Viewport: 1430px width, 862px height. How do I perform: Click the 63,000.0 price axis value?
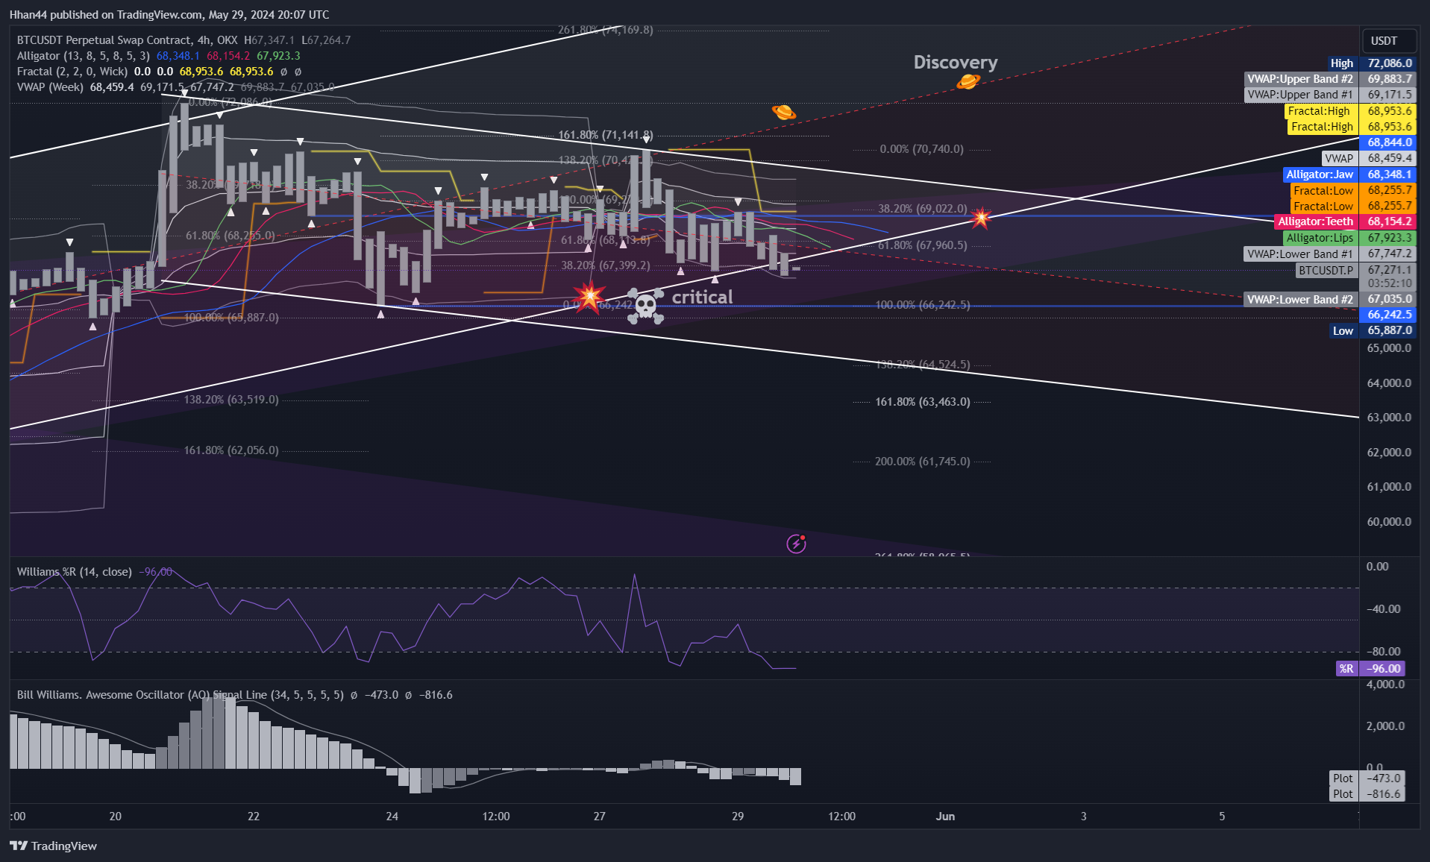pyautogui.click(x=1389, y=418)
